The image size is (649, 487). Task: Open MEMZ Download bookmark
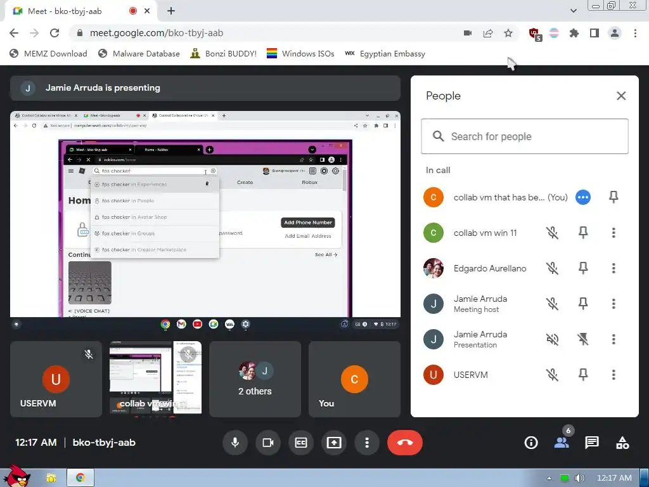[48, 54]
